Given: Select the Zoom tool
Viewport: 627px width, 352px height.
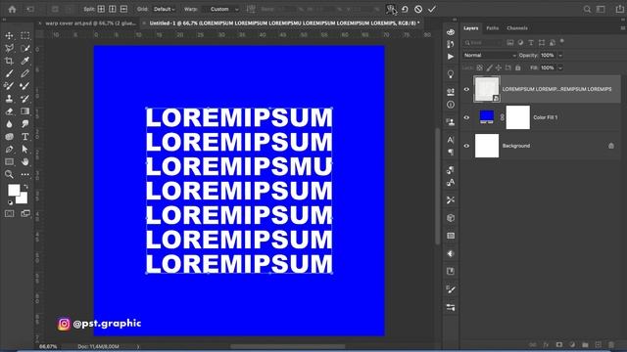Looking at the screenshot, I should 9,174.
